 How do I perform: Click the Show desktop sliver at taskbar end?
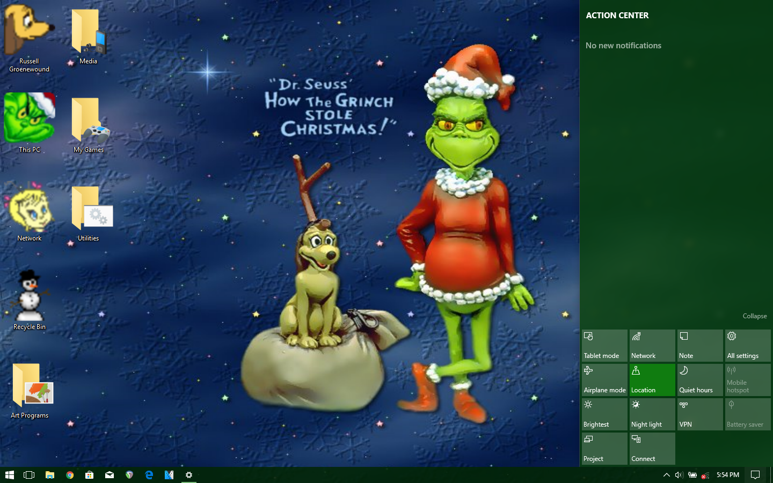771,475
